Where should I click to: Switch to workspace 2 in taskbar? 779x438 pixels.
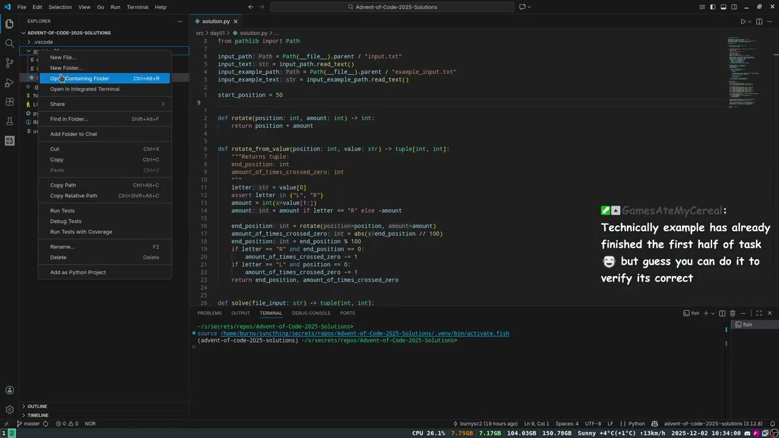12,433
